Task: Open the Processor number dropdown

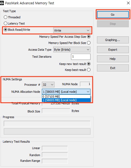Action: click(x=48, y=85)
